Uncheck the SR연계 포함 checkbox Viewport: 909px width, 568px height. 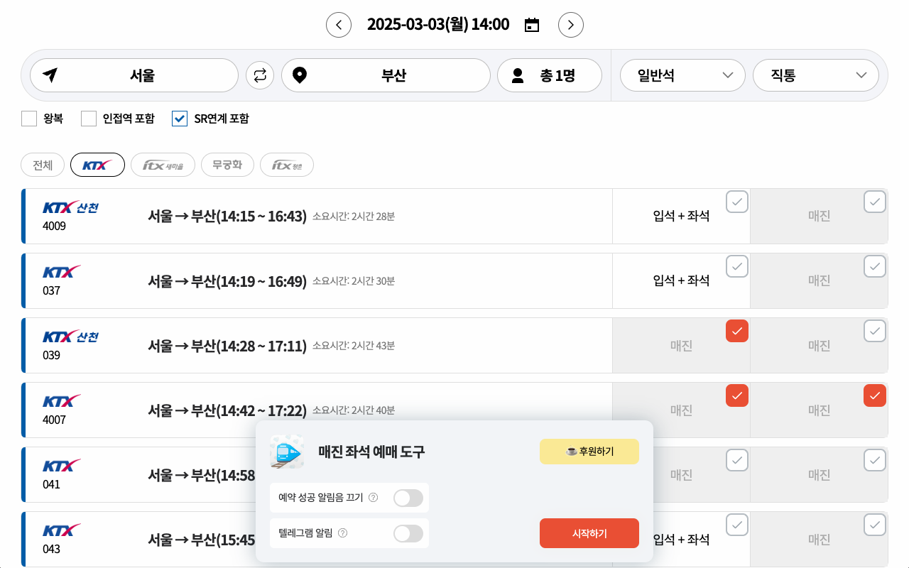tap(180, 119)
